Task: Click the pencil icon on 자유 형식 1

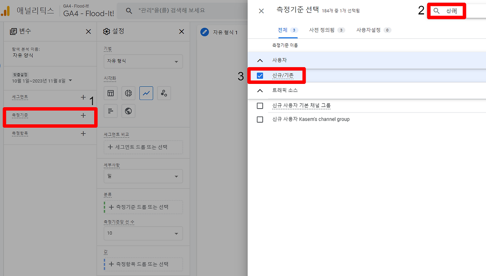Action: pyautogui.click(x=205, y=32)
